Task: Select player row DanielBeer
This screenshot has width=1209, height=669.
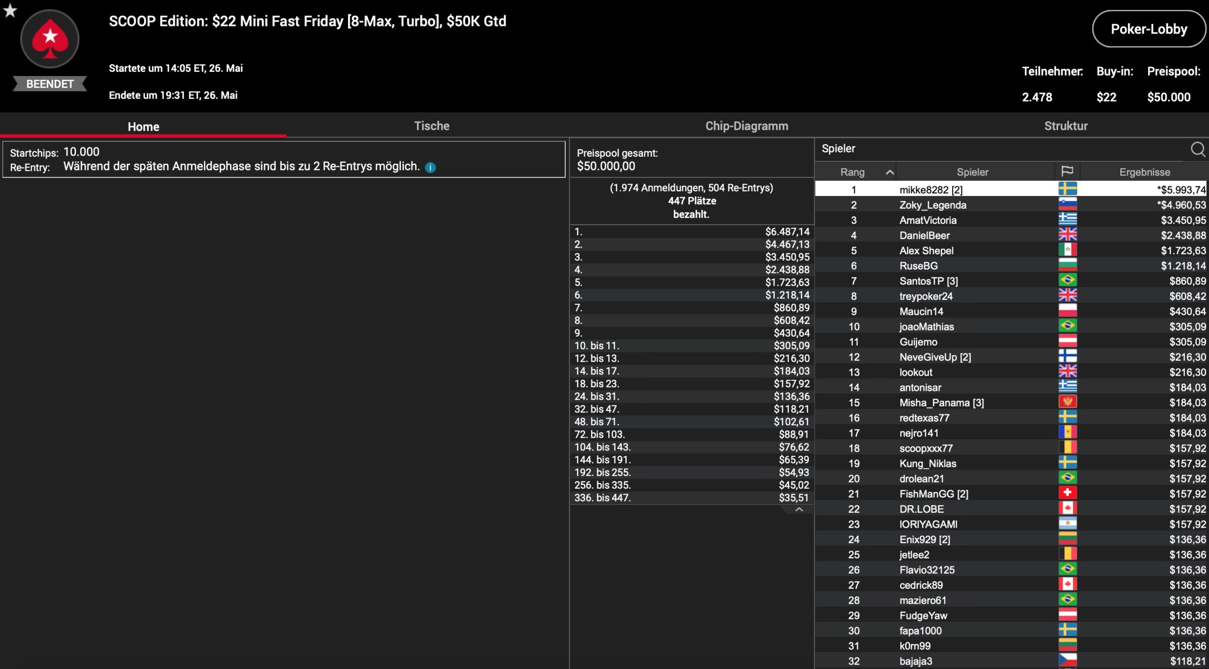Action: 924,235
